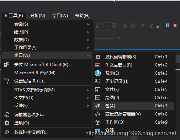
Task: Click the Ctrl+1 shortcut text
Action: coord(161,57)
